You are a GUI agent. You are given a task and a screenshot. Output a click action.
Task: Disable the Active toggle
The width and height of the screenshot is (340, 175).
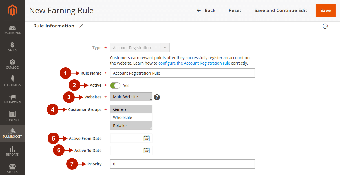pos(115,85)
